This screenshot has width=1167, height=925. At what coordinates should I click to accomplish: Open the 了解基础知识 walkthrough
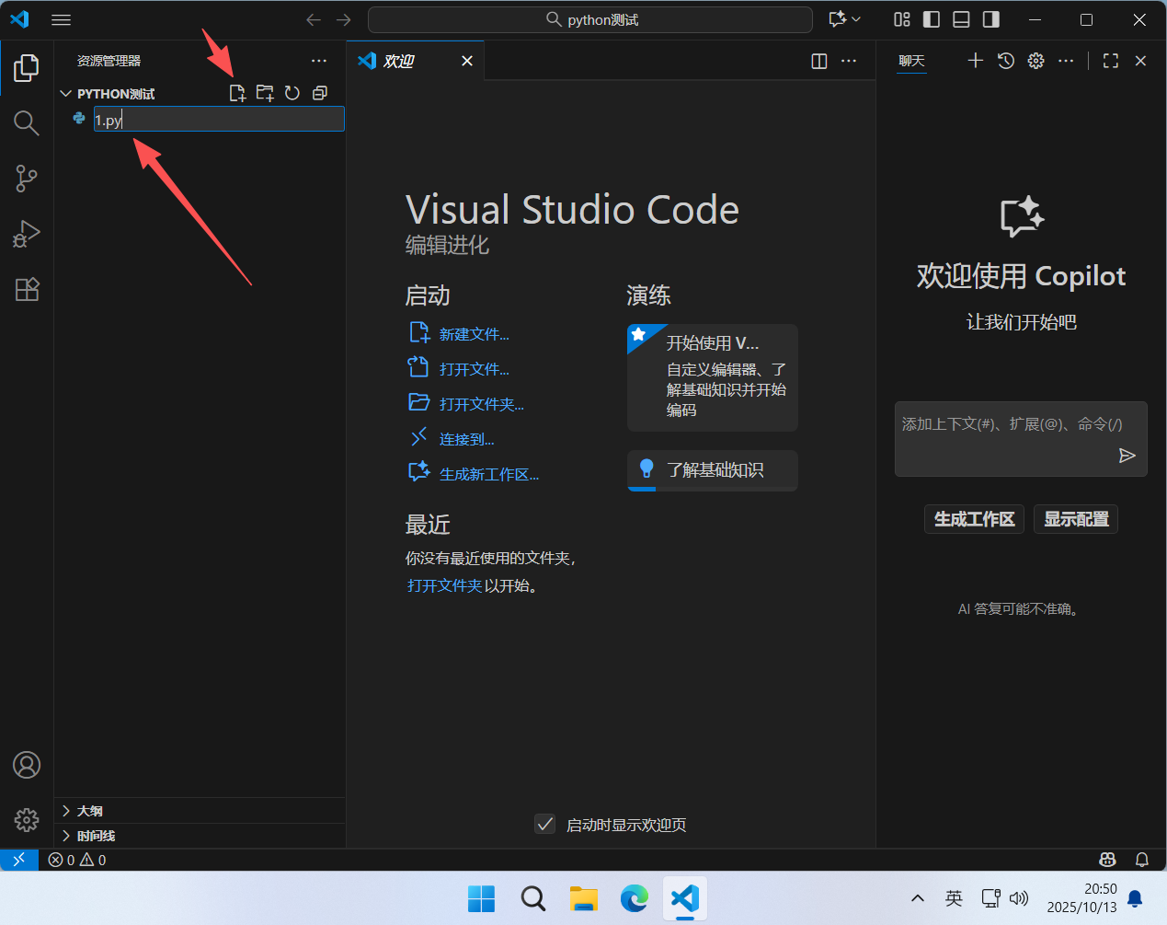point(713,470)
